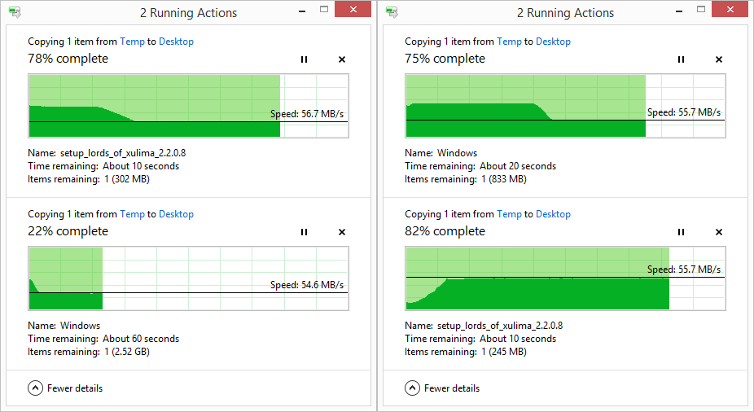Cancel the 82% complete copy operation
This screenshot has width=754, height=412.
719,232
